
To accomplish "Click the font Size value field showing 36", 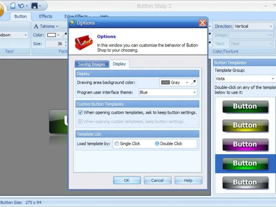I will 54,44.
